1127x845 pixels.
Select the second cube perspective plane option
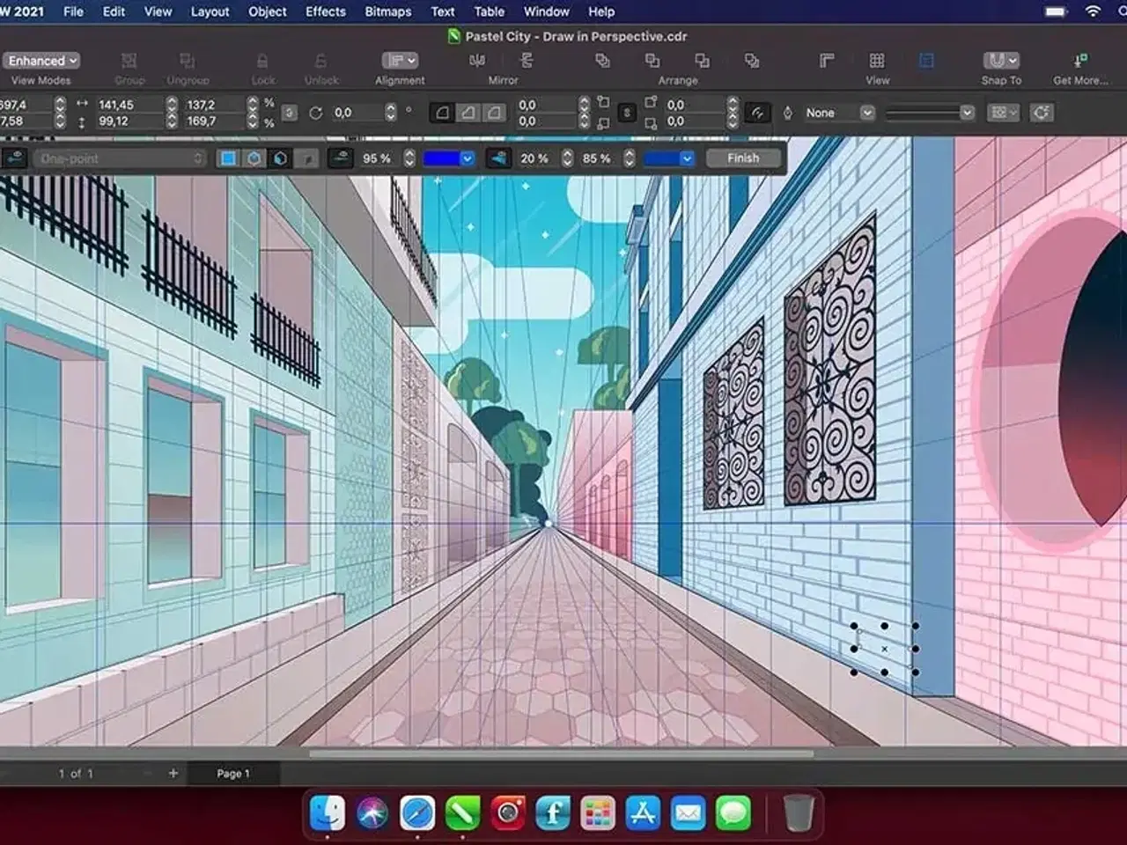(x=254, y=158)
